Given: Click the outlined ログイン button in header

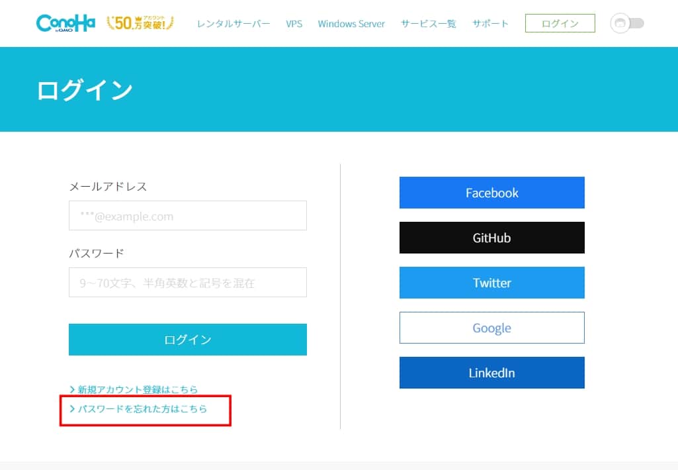Looking at the screenshot, I should [x=560, y=23].
